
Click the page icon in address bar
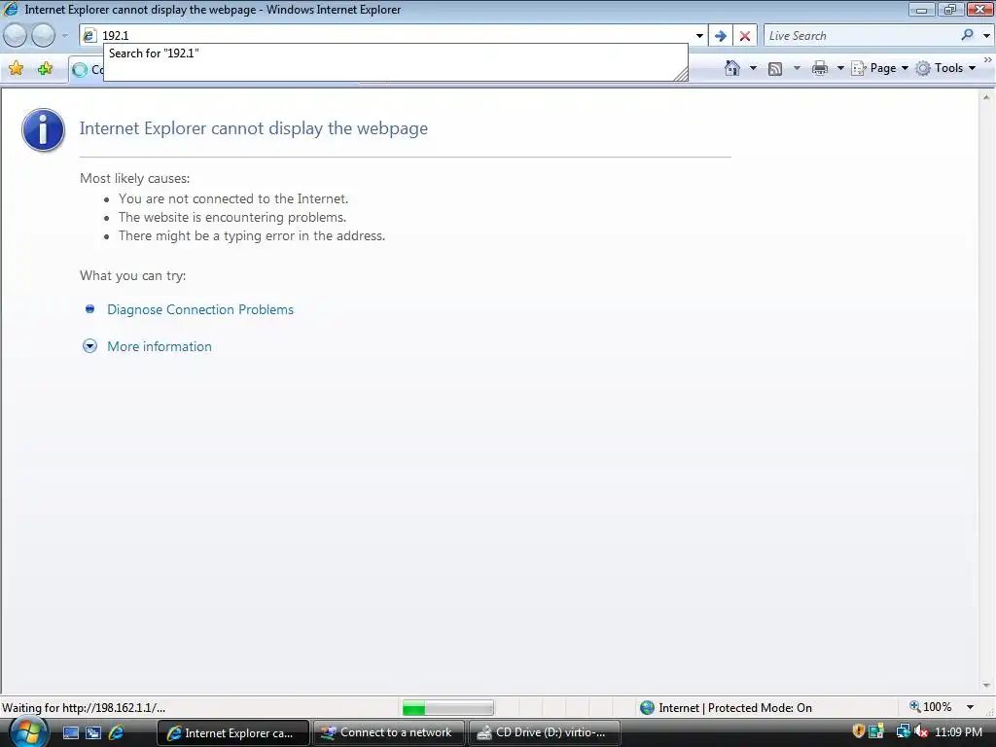click(89, 36)
